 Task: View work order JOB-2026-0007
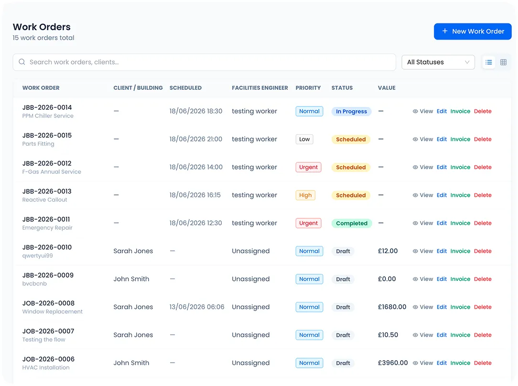click(x=422, y=335)
